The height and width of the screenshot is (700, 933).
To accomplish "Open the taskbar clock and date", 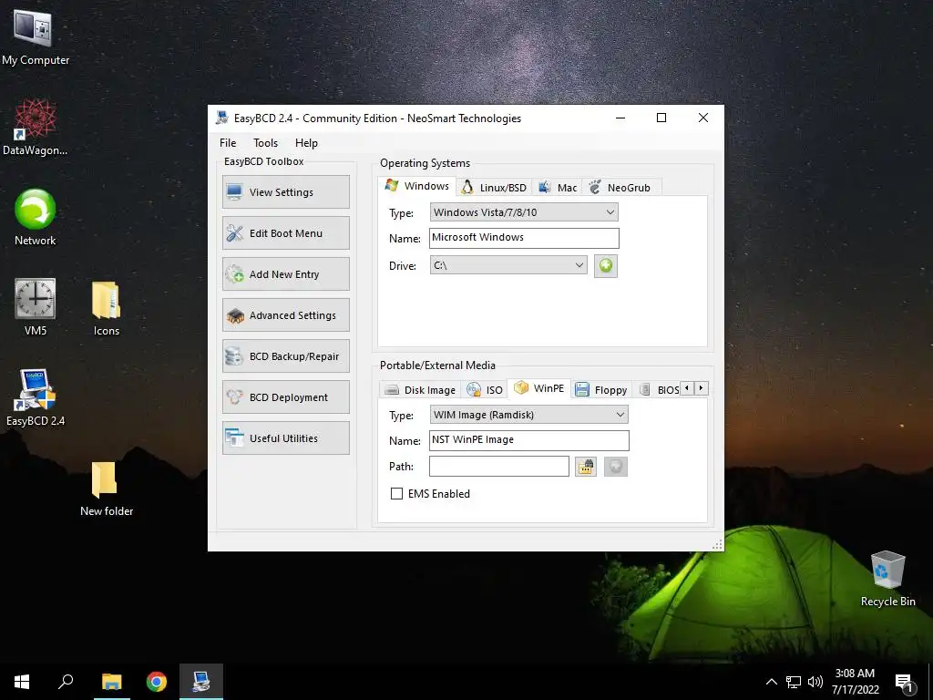I will point(855,682).
